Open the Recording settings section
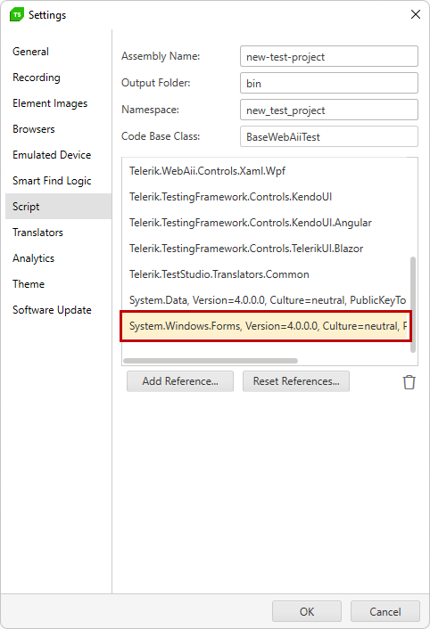The image size is (430, 629). click(x=58, y=78)
